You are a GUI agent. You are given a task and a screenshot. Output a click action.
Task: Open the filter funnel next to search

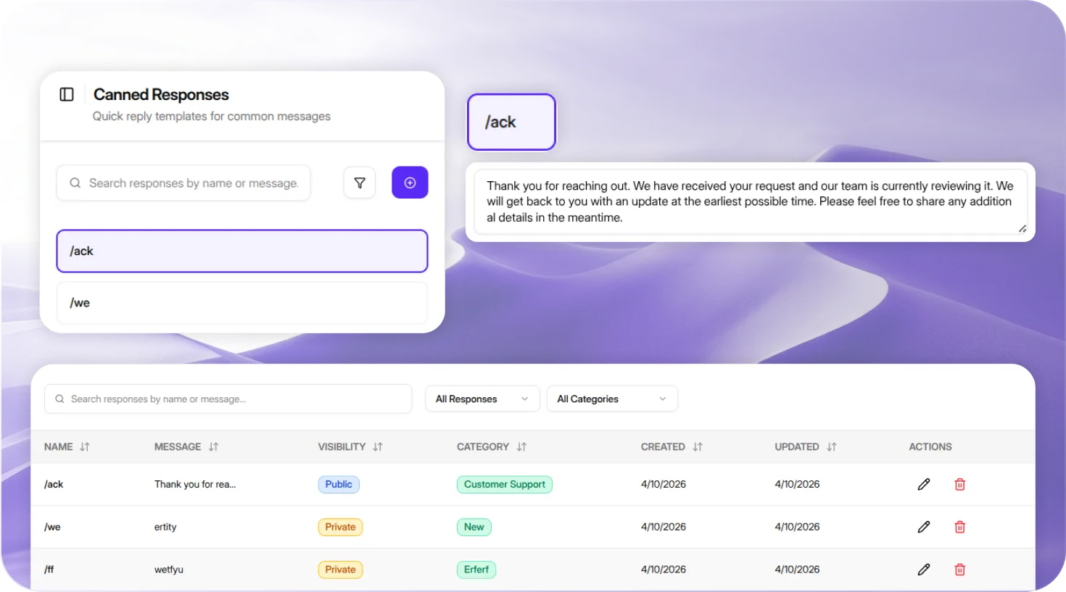click(x=360, y=183)
